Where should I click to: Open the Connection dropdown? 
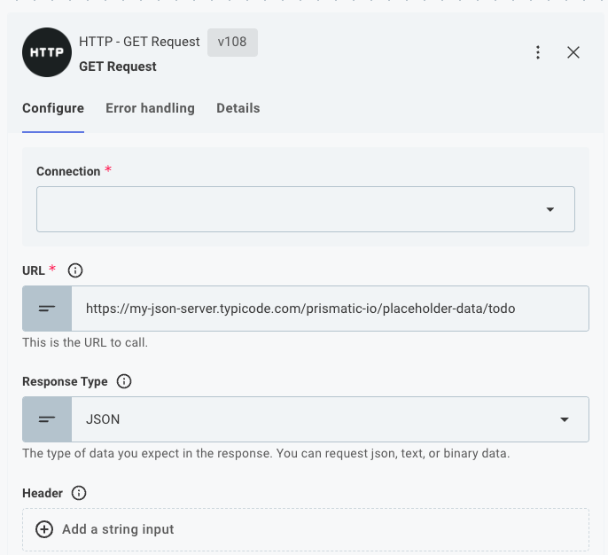coord(306,209)
